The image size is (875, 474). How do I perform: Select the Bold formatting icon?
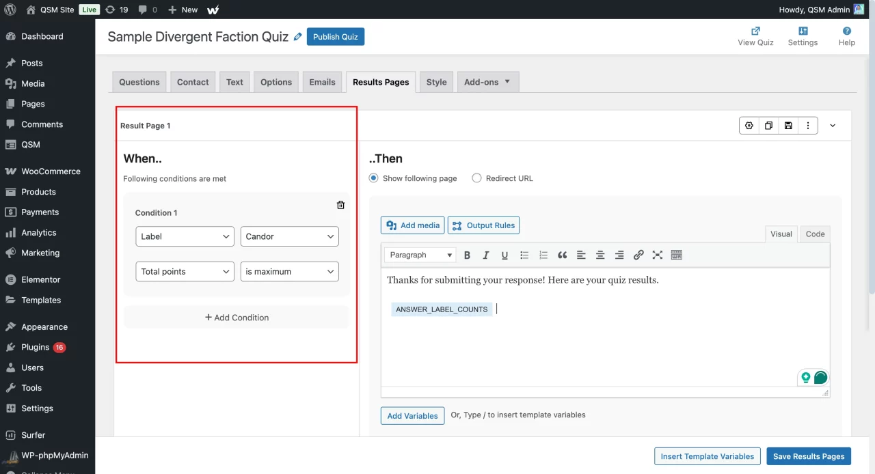pos(467,255)
